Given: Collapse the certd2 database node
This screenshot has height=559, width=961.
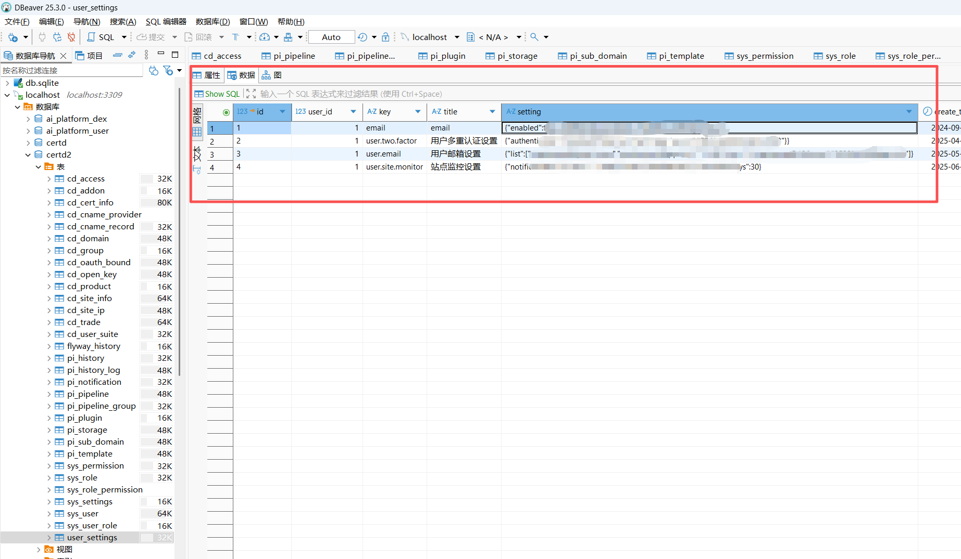Looking at the screenshot, I should click(28, 155).
